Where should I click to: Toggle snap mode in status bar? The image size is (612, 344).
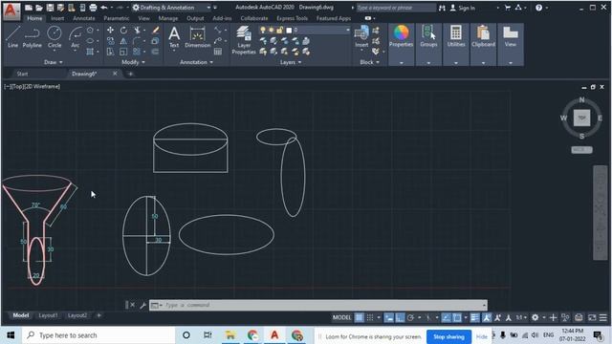click(370, 318)
